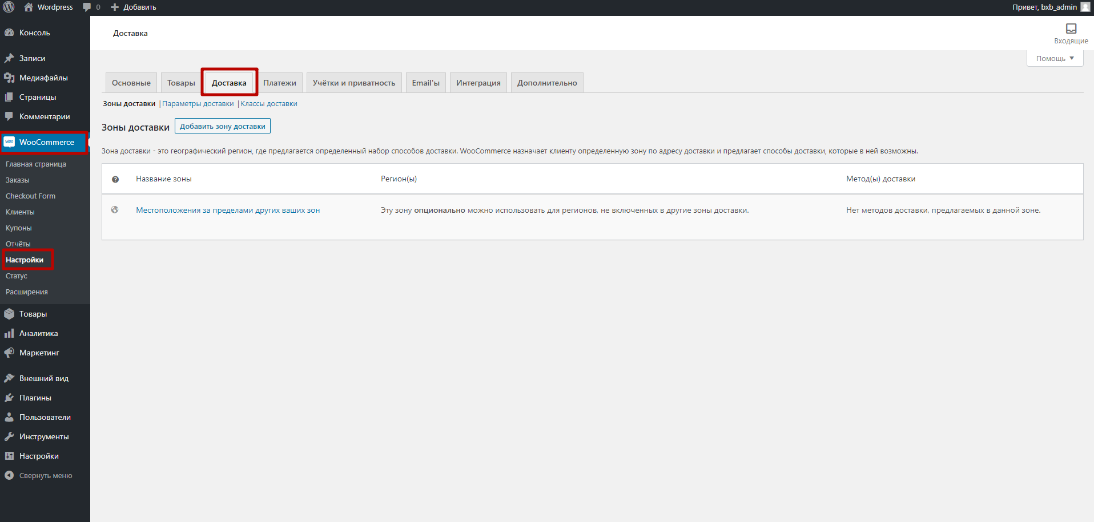Select the Доставка tab
Screen dimensions: 1094x522
[229, 83]
